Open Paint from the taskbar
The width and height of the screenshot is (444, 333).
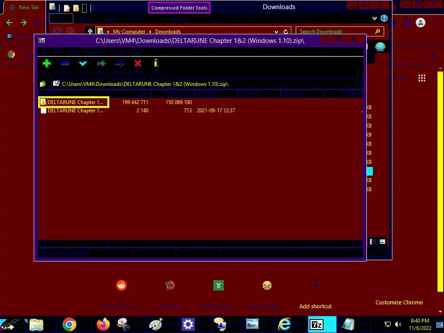pos(156,324)
